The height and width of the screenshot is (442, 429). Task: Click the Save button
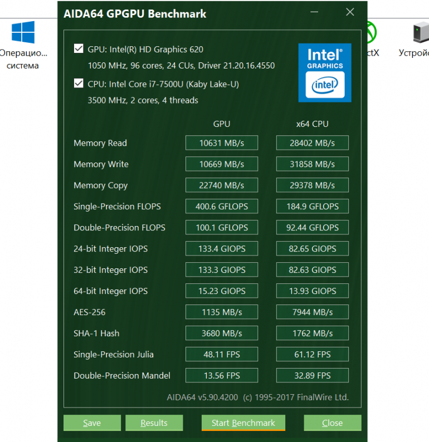coord(92,423)
